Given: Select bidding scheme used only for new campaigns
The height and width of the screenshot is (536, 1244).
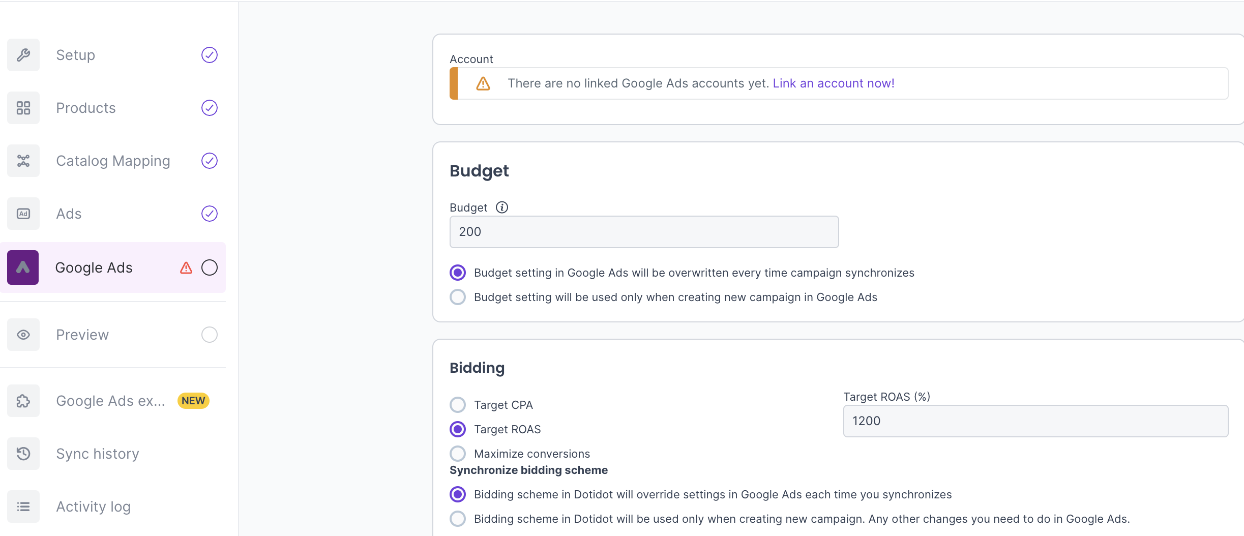Looking at the screenshot, I should [x=458, y=519].
